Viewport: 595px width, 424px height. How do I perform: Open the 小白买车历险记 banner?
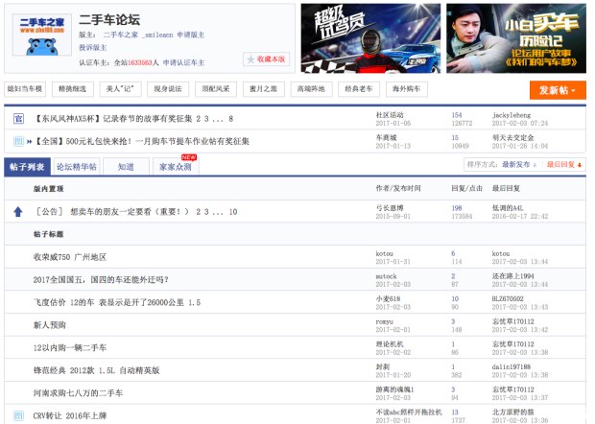coord(516,38)
